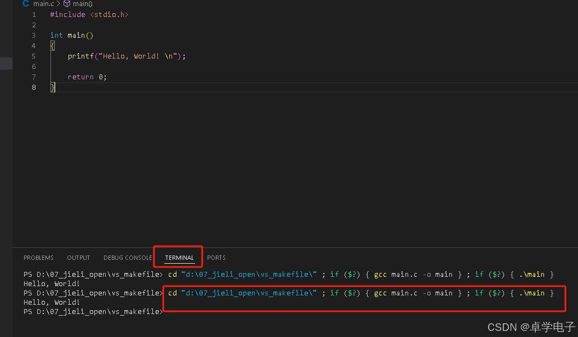Viewport: 578px width, 337px height.
Task: Click the printf Hello World statement
Action: point(127,56)
